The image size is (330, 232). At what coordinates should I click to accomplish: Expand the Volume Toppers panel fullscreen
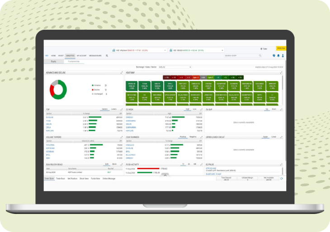click(x=121, y=136)
